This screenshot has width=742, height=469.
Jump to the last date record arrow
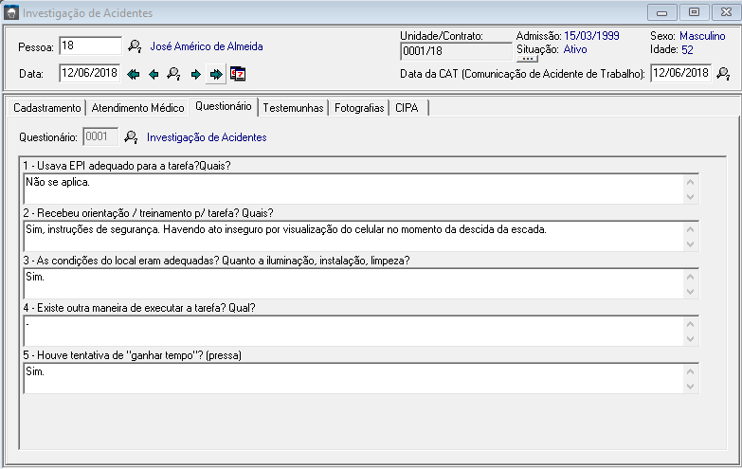[x=216, y=74]
